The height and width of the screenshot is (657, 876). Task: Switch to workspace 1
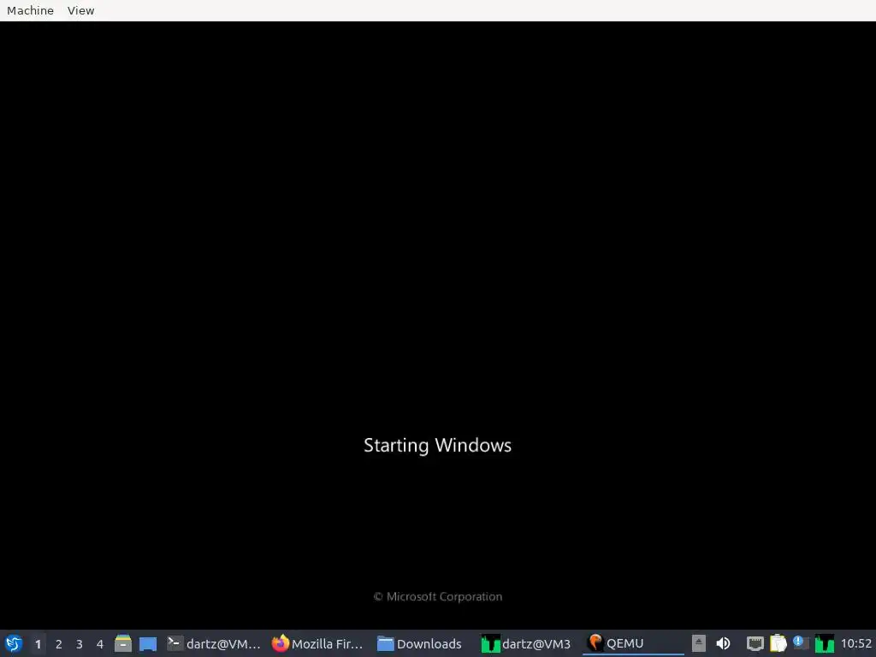38,644
